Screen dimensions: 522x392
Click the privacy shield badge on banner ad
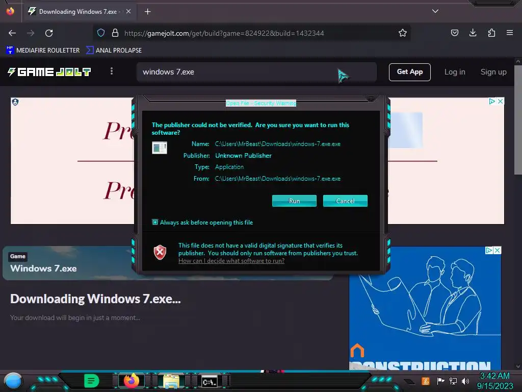[x=15, y=102]
